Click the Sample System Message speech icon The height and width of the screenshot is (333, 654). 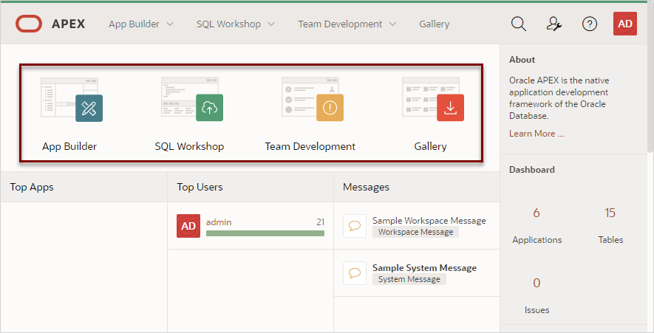coord(355,273)
